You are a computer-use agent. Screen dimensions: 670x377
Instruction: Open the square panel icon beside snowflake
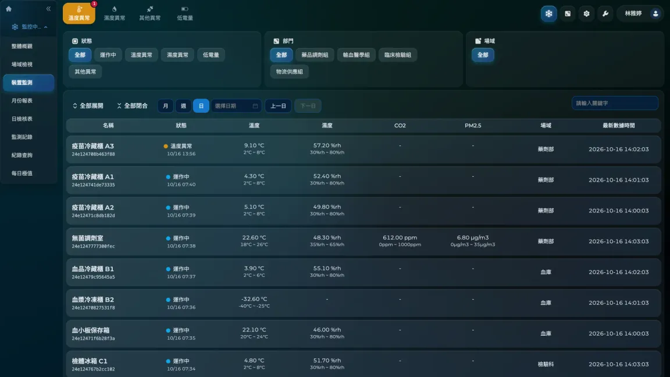(568, 14)
